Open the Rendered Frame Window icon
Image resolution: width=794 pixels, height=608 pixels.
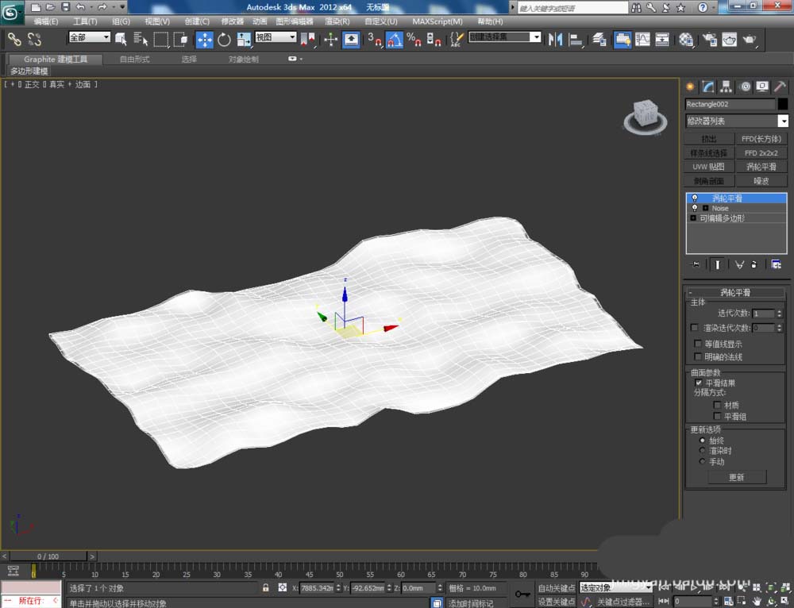pyautogui.click(x=729, y=39)
